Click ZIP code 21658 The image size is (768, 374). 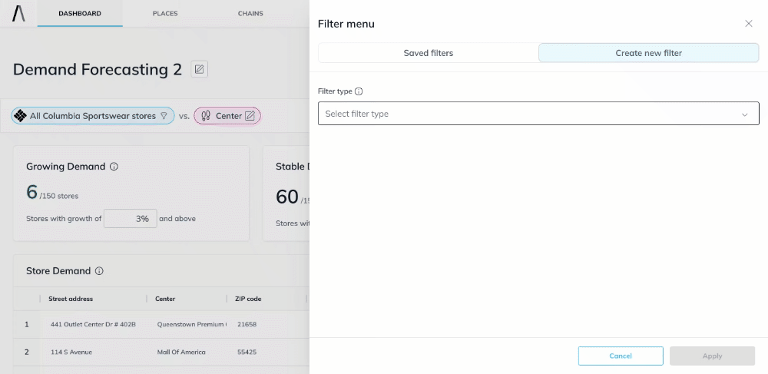[247, 324]
